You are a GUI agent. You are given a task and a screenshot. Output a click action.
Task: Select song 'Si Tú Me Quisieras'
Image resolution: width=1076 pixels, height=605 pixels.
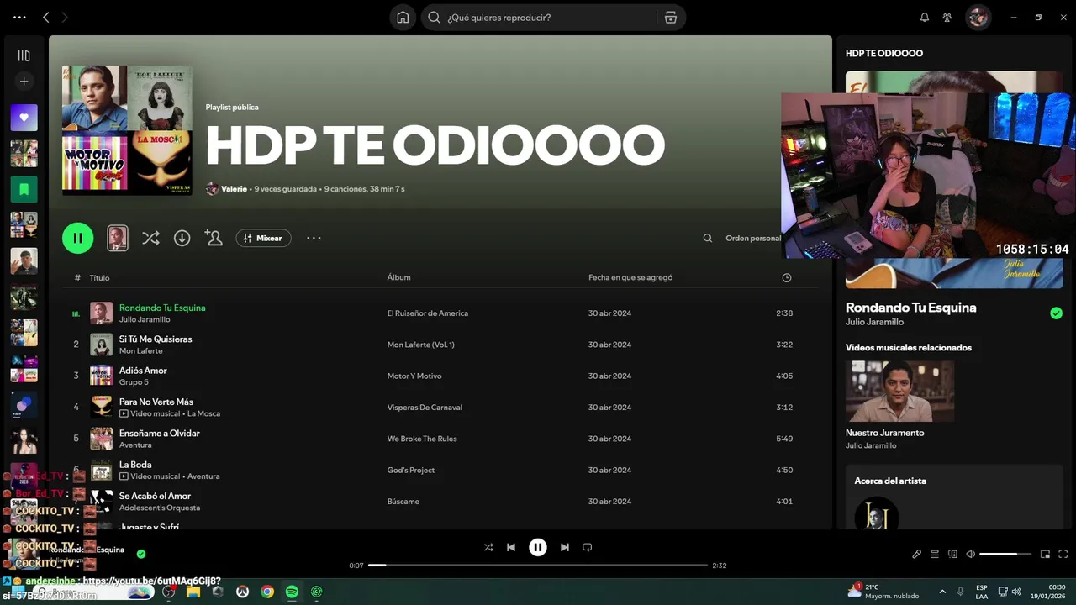[156, 339]
